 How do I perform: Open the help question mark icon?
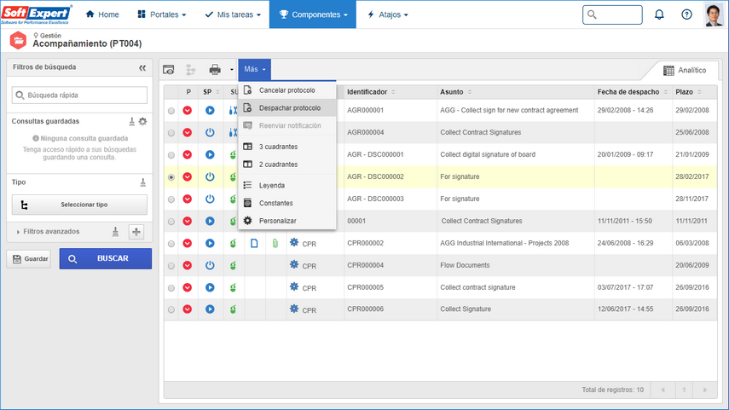pyautogui.click(x=686, y=14)
